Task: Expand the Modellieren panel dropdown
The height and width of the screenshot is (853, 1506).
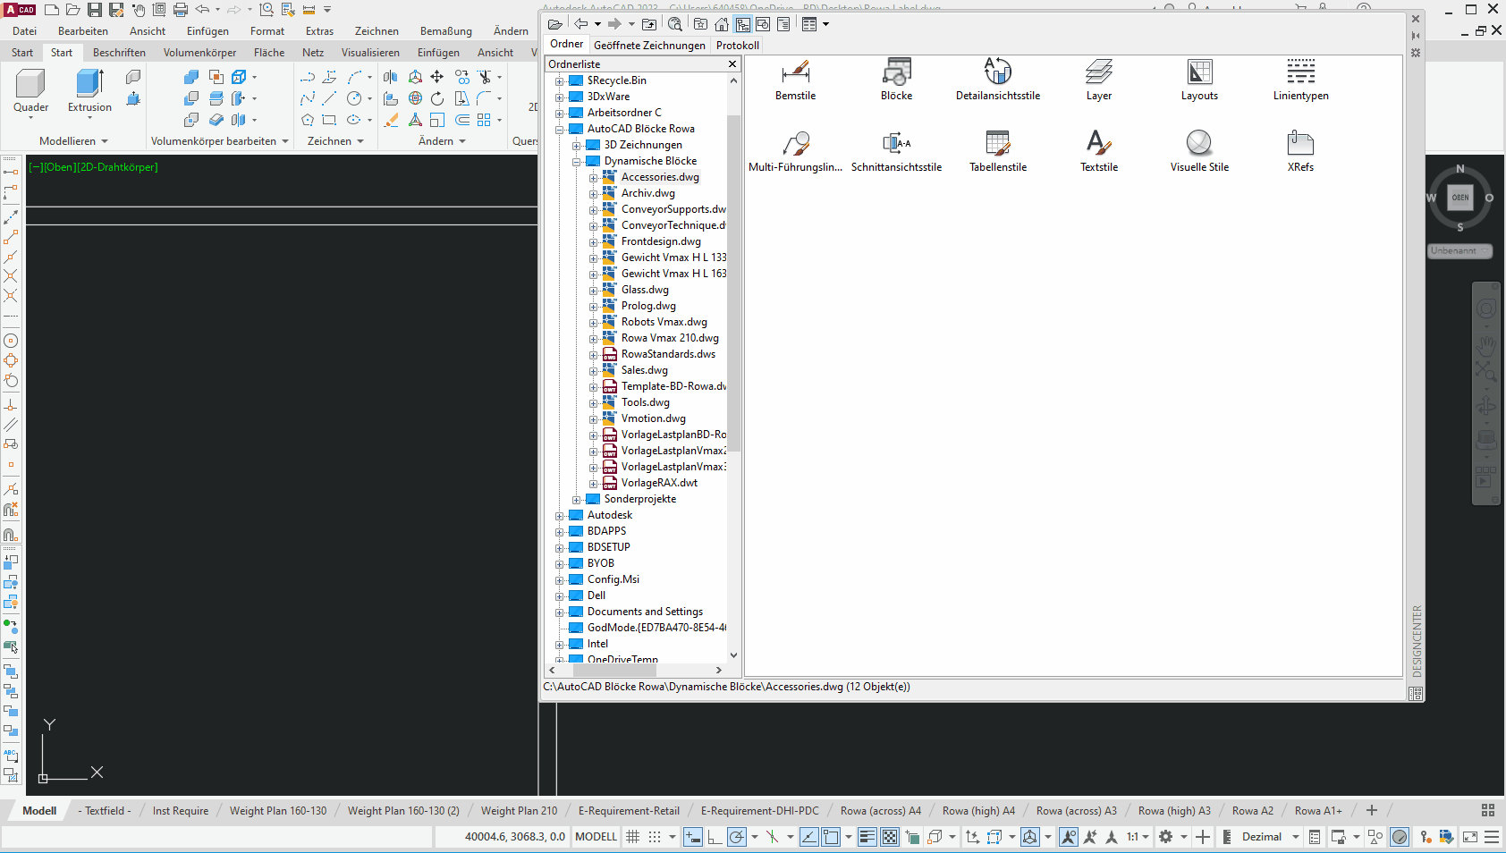Action: 105,141
